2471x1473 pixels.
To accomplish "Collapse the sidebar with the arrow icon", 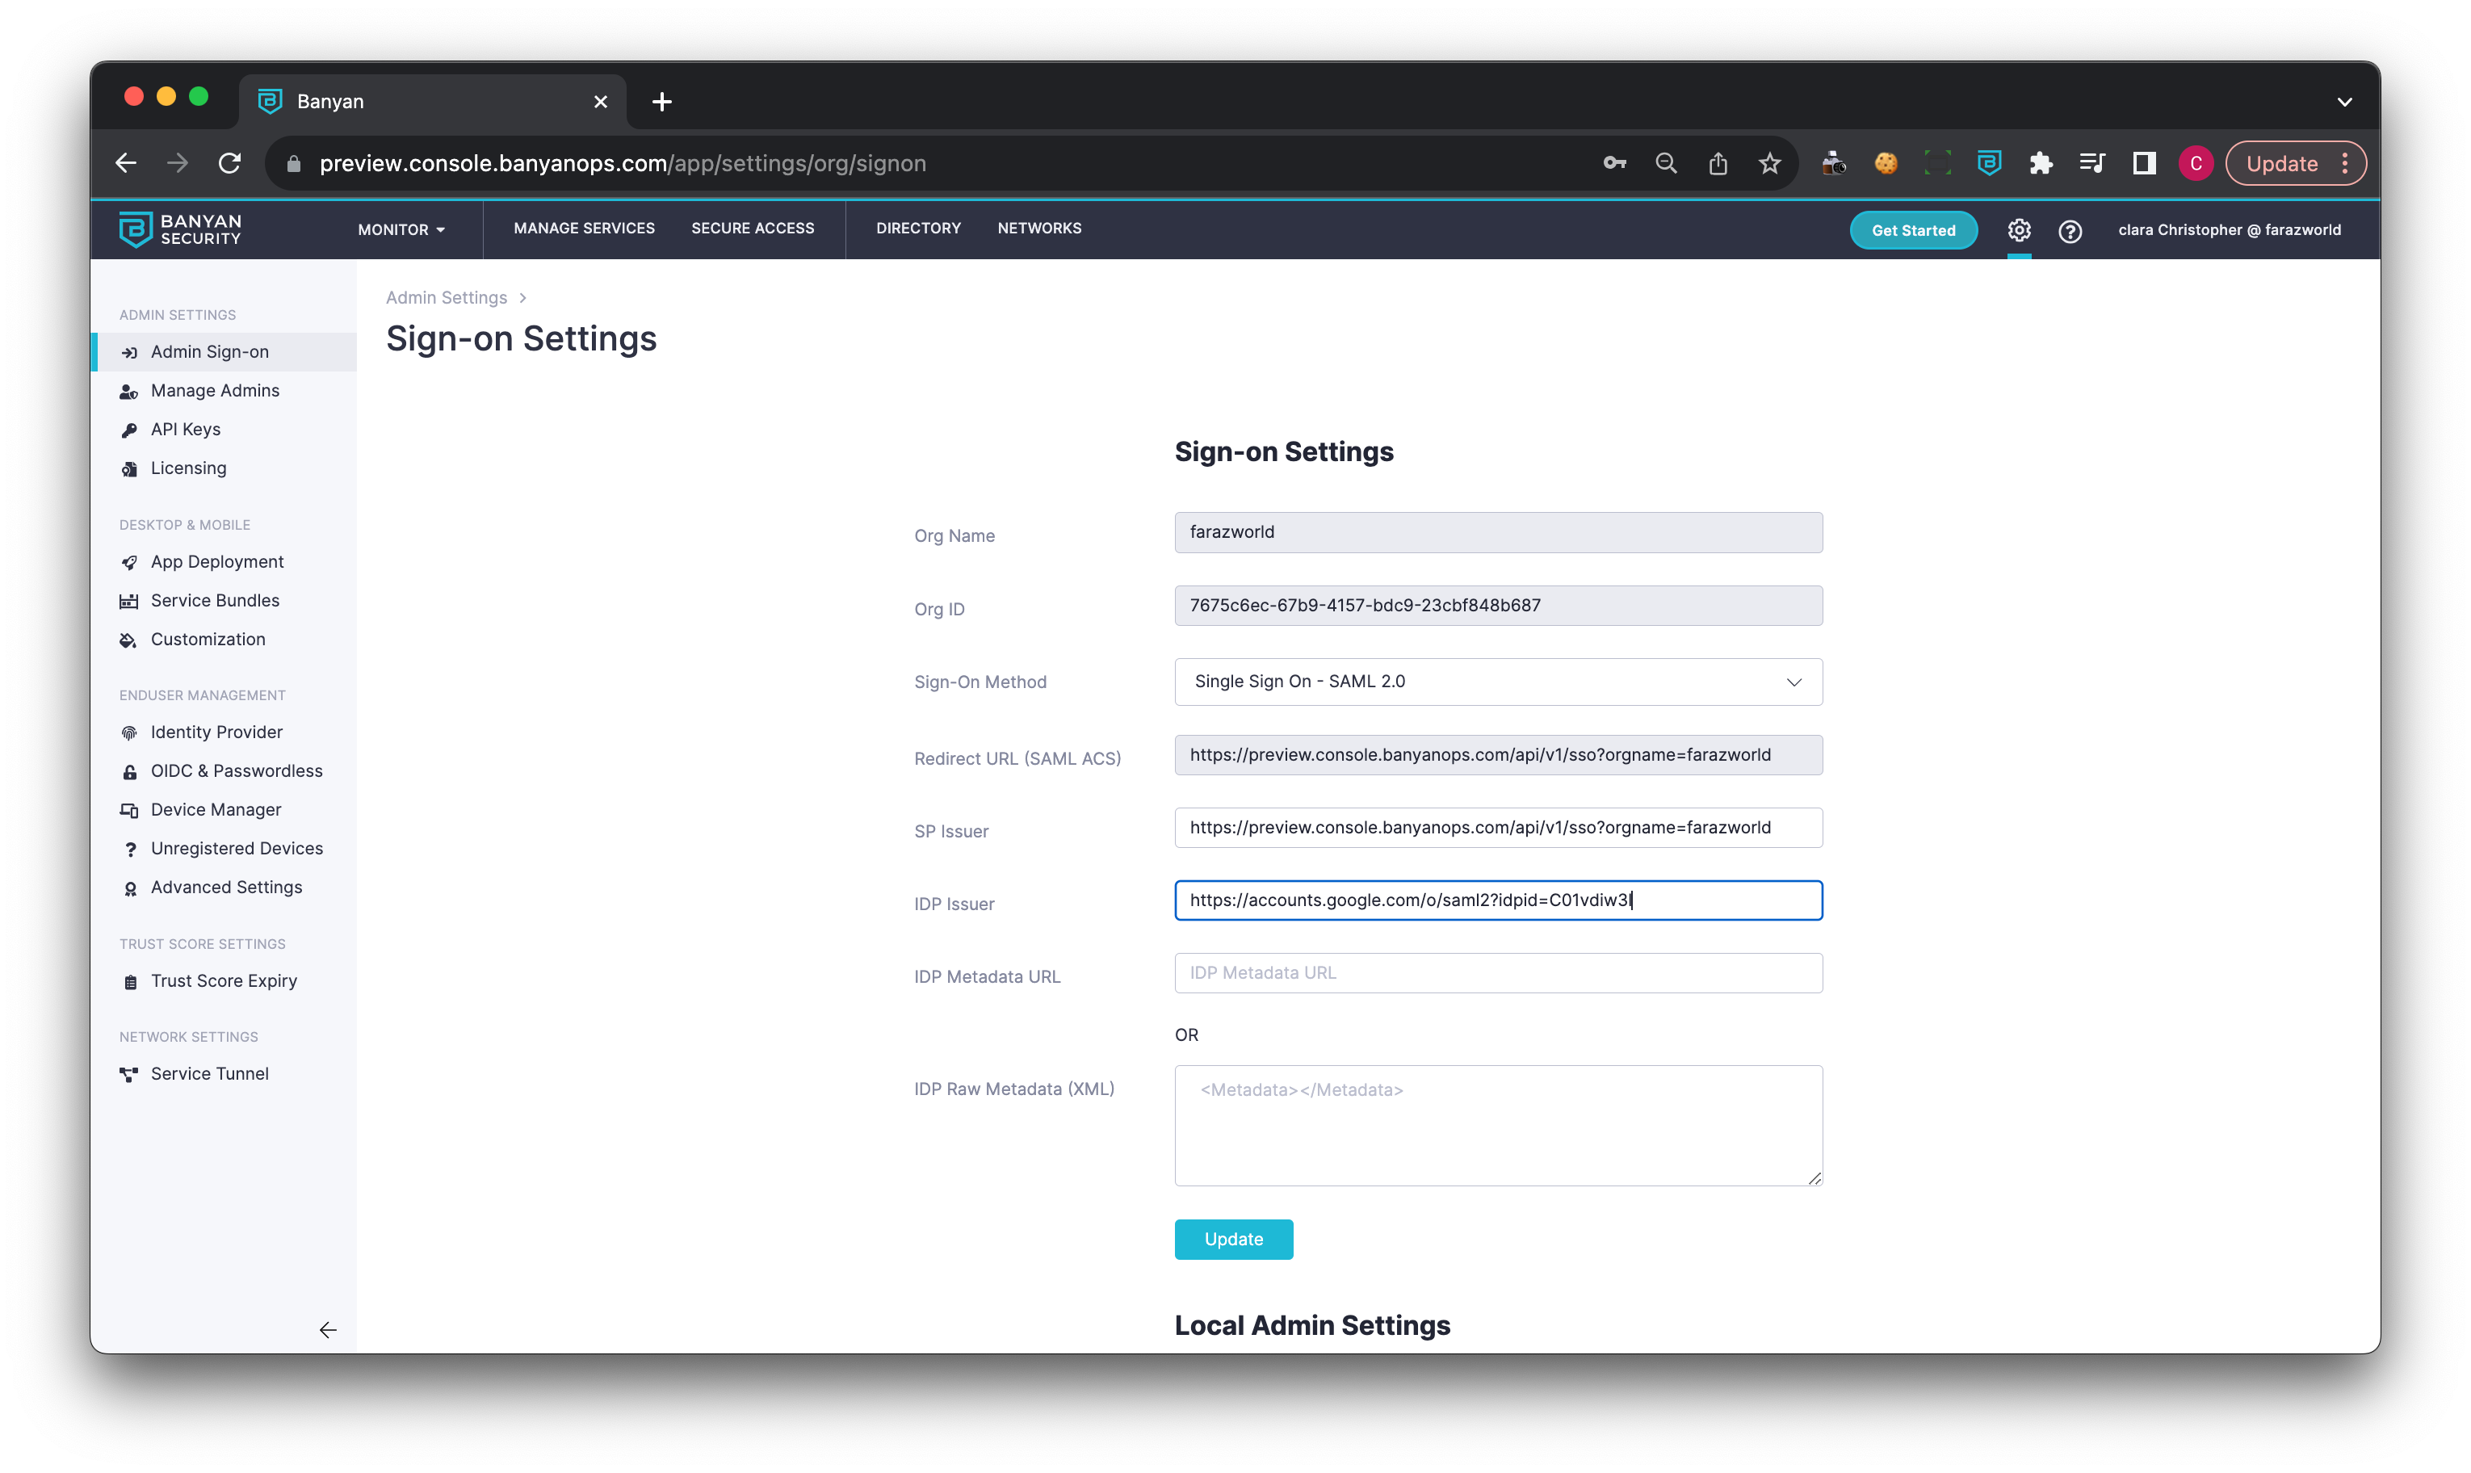I will [328, 1330].
